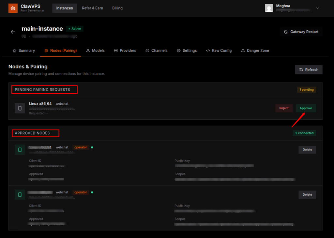Screen dimensions: 334x238
Task: Click the operator badge on first approved node
Action: pyautogui.click(x=81, y=147)
